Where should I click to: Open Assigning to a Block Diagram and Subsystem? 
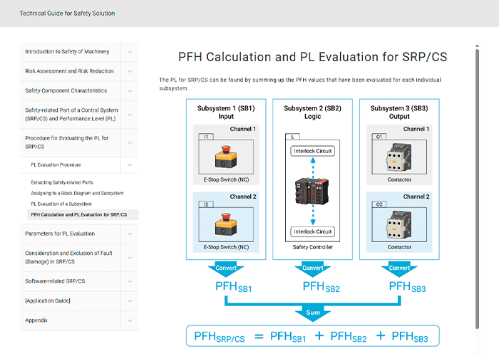77,193
